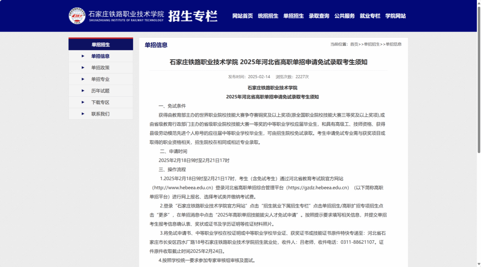Select 下载专区 in the left sidebar
This screenshot has height=267, width=481.
tap(100, 102)
